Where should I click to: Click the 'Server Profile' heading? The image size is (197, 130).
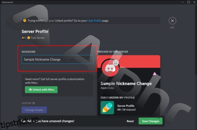tap(35, 31)
